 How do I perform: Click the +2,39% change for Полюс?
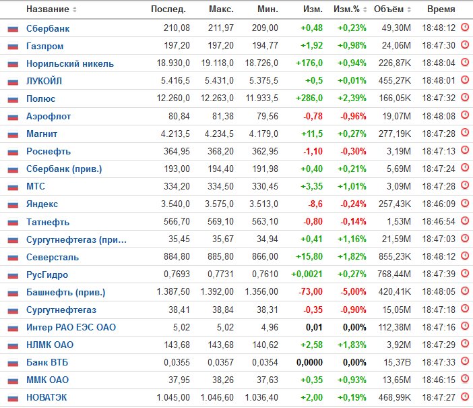click(x=352, y=98)
